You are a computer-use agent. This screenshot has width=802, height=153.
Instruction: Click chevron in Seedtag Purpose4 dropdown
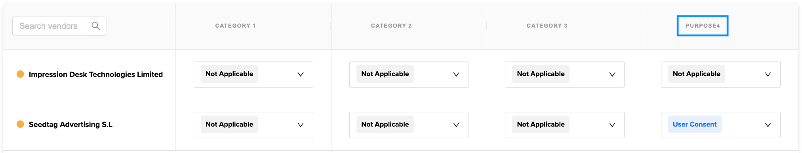tap(768, 125)
